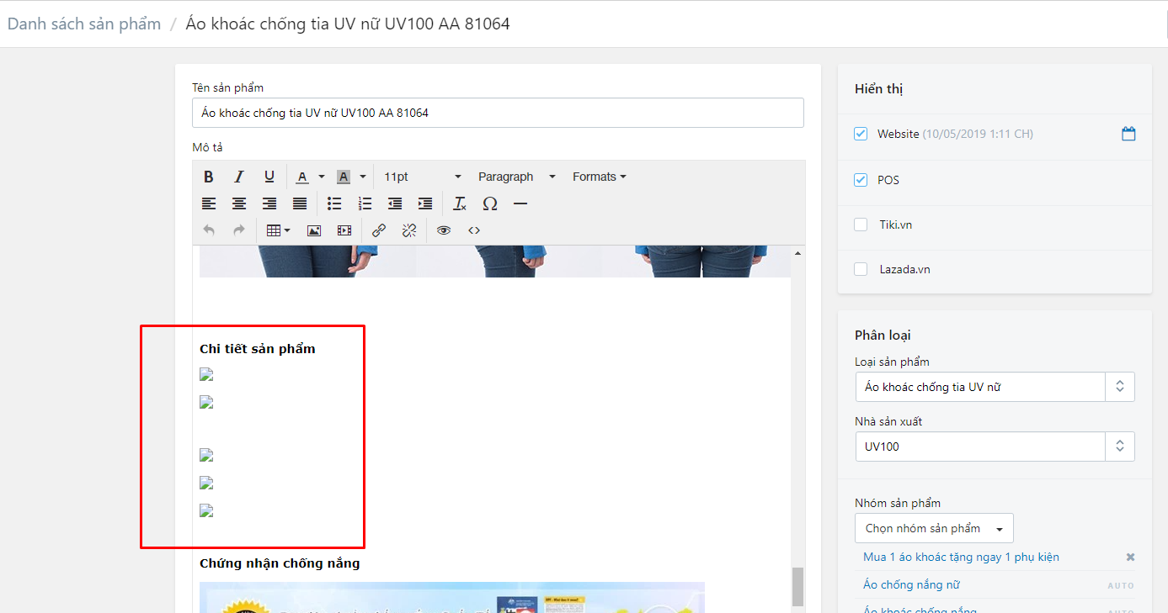Insert special character with Omega icon
Screen dimensions: 1168x613
point(490,203)
